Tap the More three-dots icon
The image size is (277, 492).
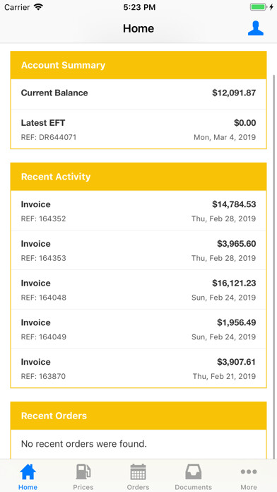click(249, 471)
